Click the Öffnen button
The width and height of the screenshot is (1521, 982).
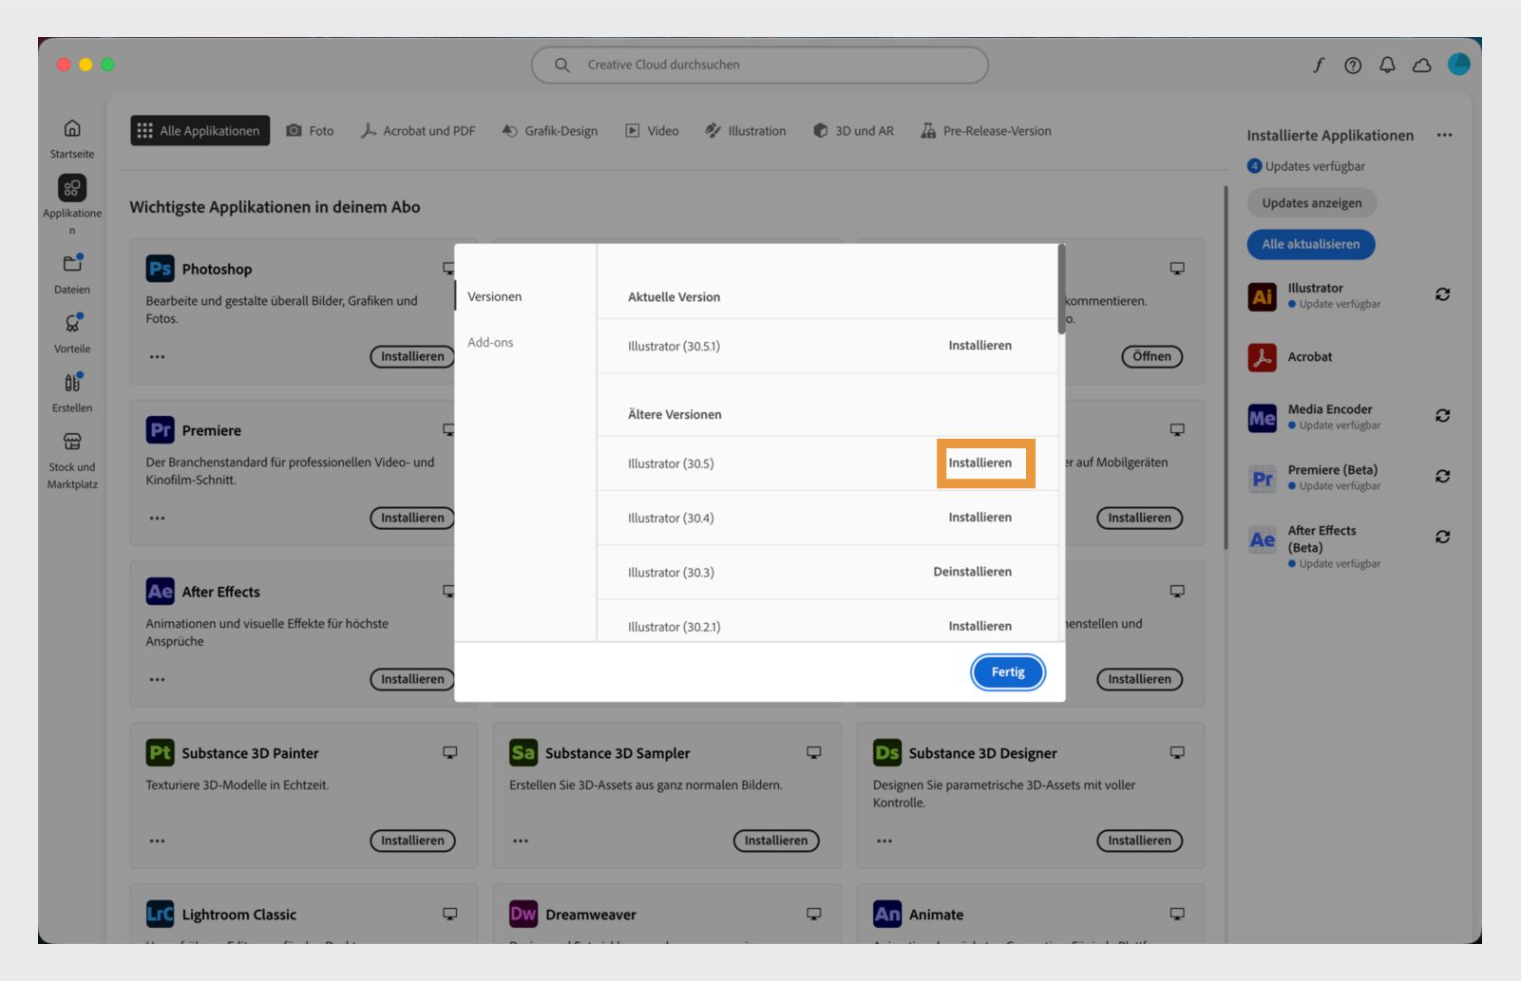pos(1151,356)
